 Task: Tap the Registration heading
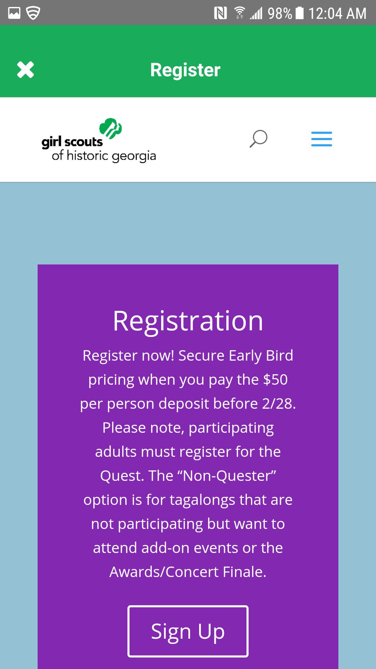coord(188,321)
